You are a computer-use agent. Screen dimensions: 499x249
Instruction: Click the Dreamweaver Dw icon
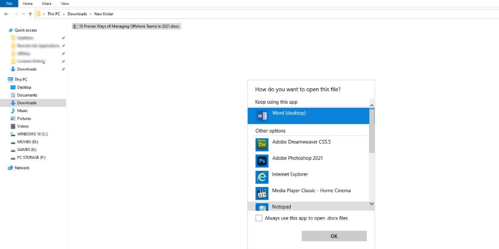point(261,144)
